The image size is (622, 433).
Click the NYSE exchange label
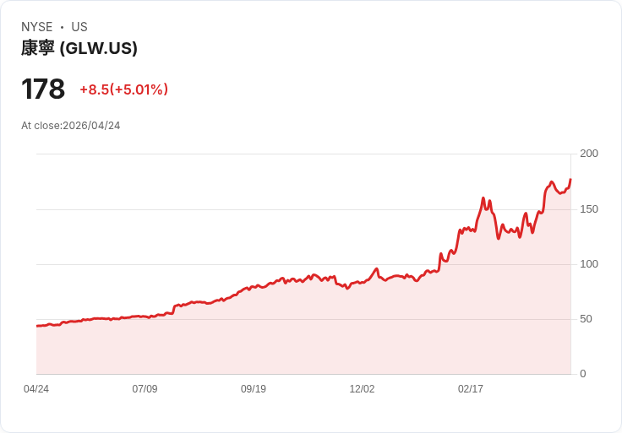coord(37,27)
